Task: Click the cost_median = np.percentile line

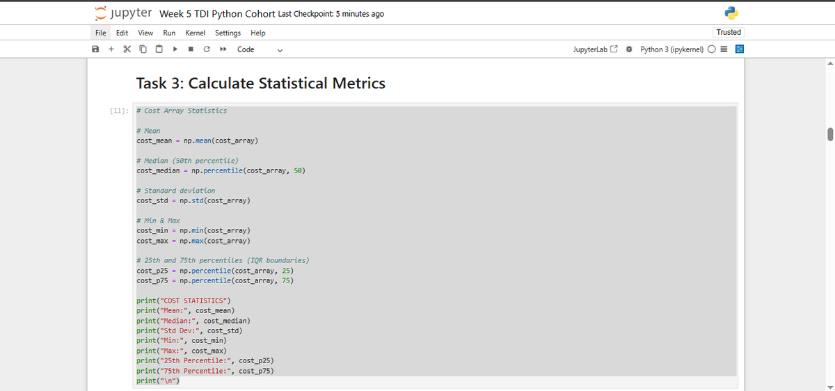Action: coord(221,170)
